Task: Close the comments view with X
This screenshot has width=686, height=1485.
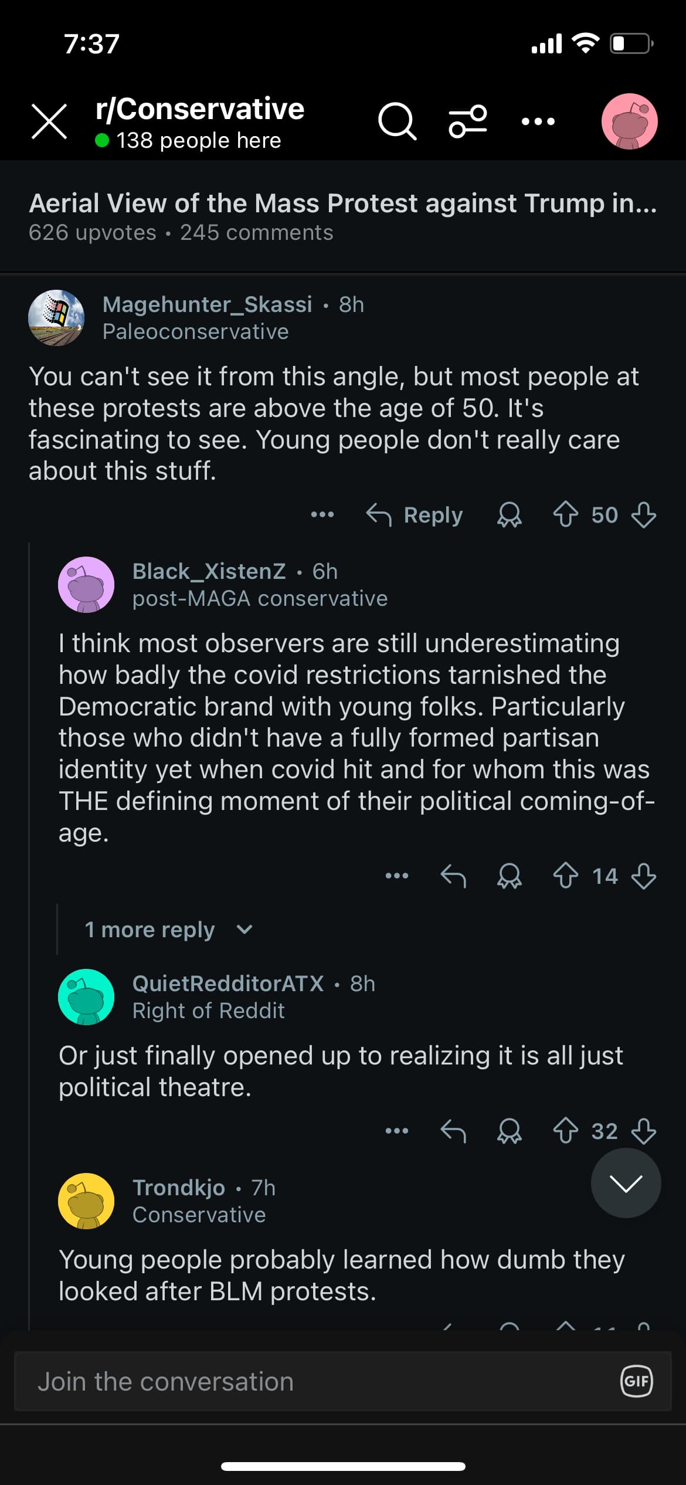Action: [x=49, y=121]
